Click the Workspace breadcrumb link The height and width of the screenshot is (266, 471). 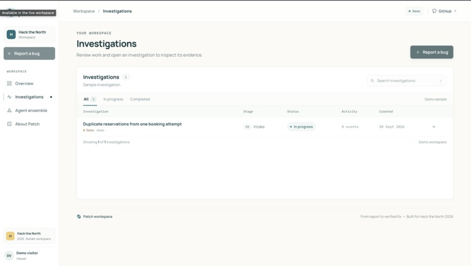[84, 11]
